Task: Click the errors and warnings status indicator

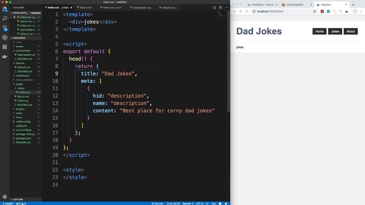Action: coord(21,204)
